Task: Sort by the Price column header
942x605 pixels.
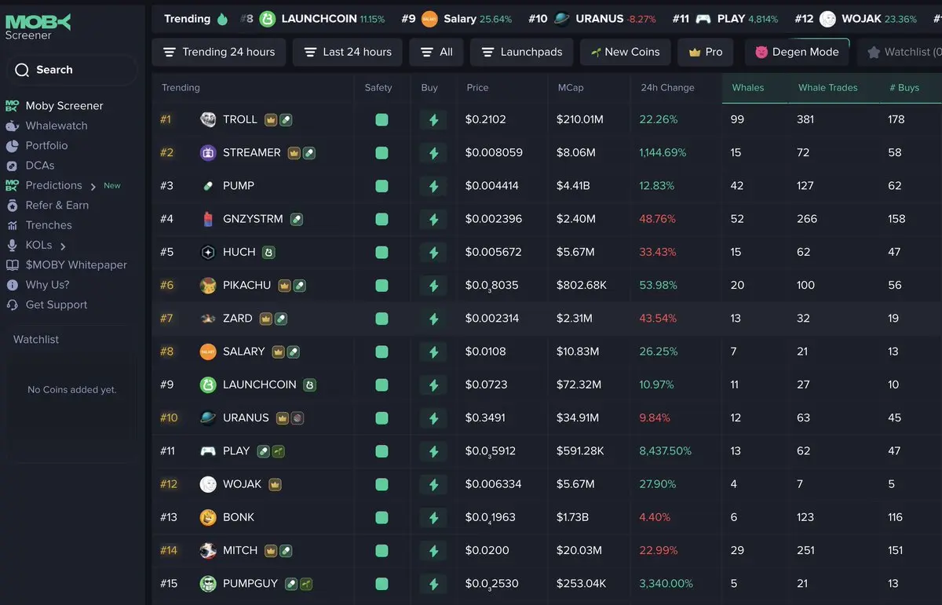Action: (477, 88)
